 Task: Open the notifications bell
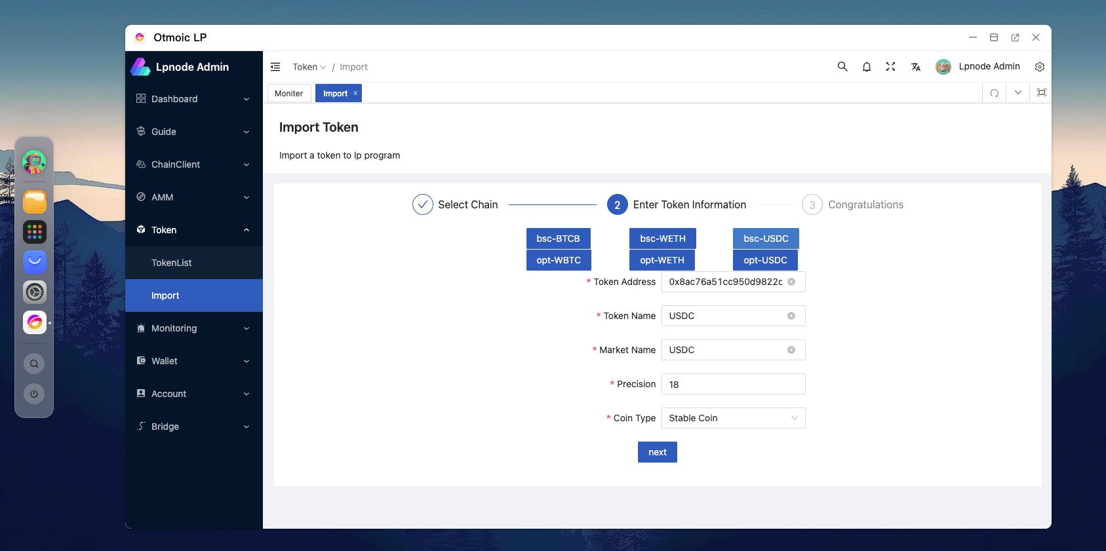point(867,67)
